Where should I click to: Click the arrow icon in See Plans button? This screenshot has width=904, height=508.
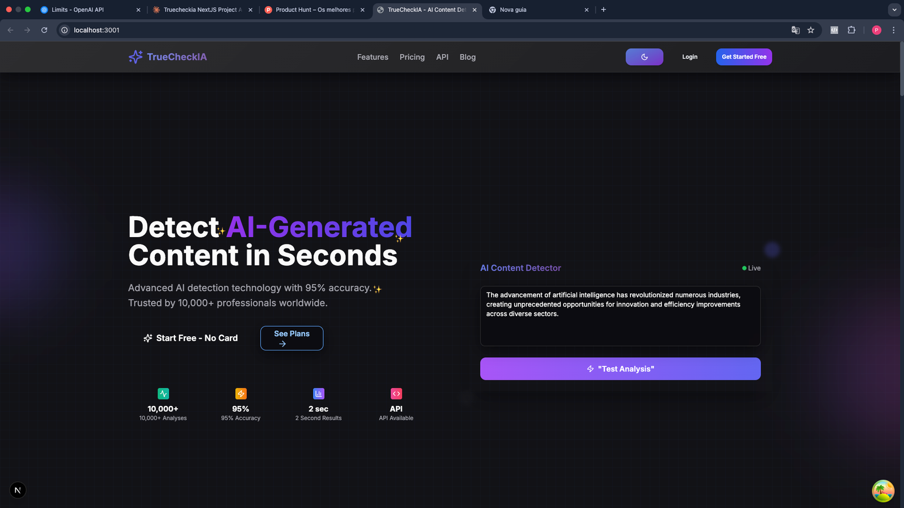tap(282, 344)
